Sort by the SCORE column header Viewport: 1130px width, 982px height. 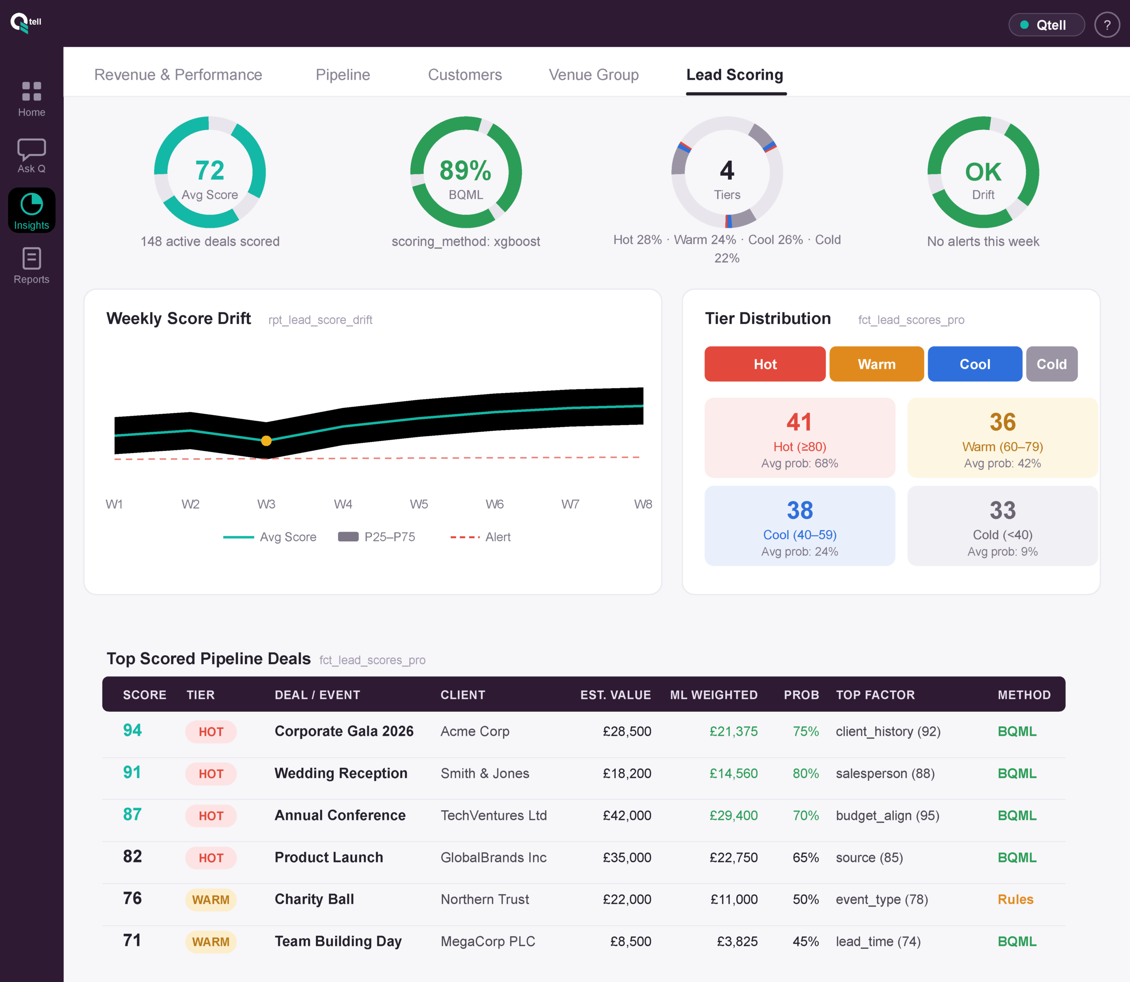click(x=145, y=695)
